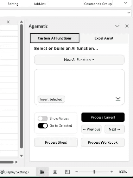Click the Process Workbook button
Image resolution: width=133 pixels, height=178 pixels.
coord(103,142)
